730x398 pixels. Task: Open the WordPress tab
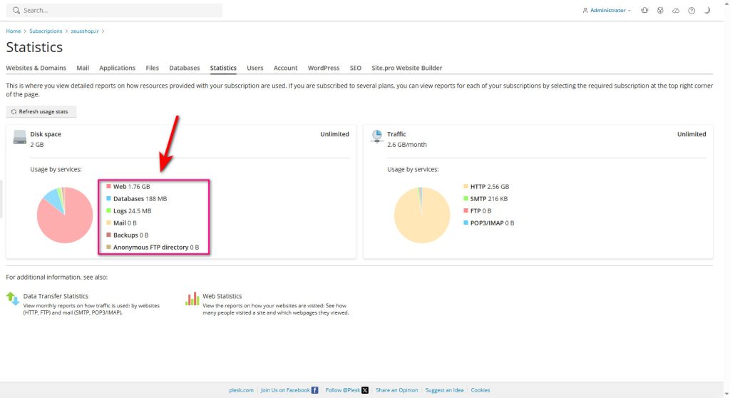[x=324, y=68]
